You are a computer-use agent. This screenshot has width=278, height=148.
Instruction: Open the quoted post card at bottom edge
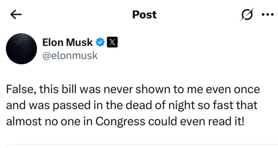tap(142, 146)
